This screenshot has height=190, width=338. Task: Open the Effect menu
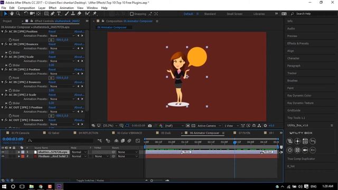tap(52, 8)
